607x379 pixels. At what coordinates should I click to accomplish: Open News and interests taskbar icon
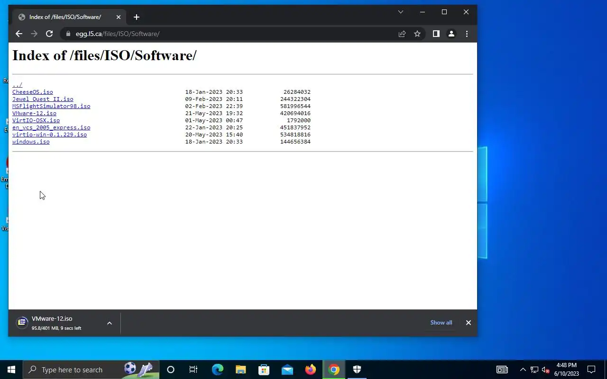(x=502, y=370)
